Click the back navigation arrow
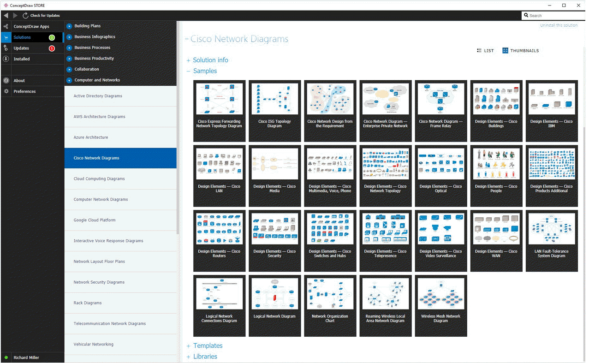589x363 pixels. tap(6, 16)
